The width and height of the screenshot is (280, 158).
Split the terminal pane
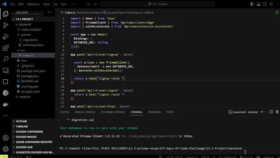(271, 112)
